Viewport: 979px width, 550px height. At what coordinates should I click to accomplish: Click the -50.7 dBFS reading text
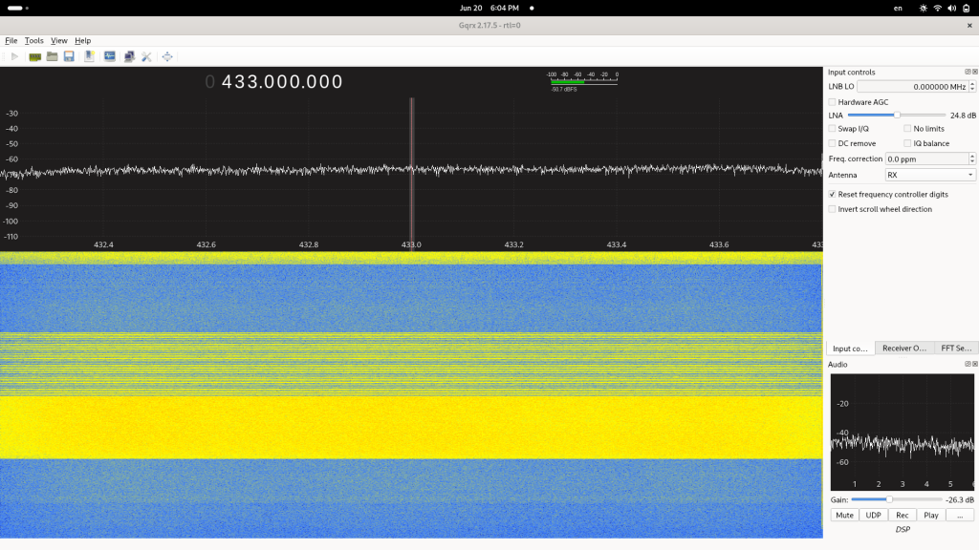tap(564, 89)
